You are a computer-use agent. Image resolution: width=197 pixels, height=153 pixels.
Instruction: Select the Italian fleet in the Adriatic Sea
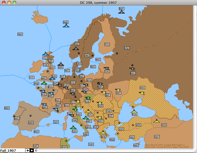[86, 118]
